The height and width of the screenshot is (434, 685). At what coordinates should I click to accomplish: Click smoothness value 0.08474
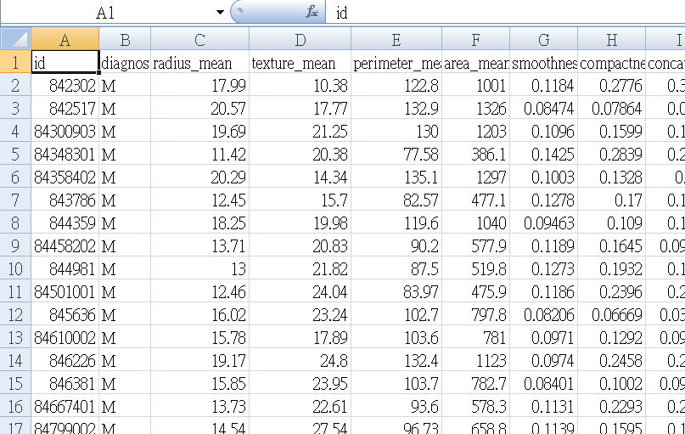pyautogui.click(x=543, y=109)
